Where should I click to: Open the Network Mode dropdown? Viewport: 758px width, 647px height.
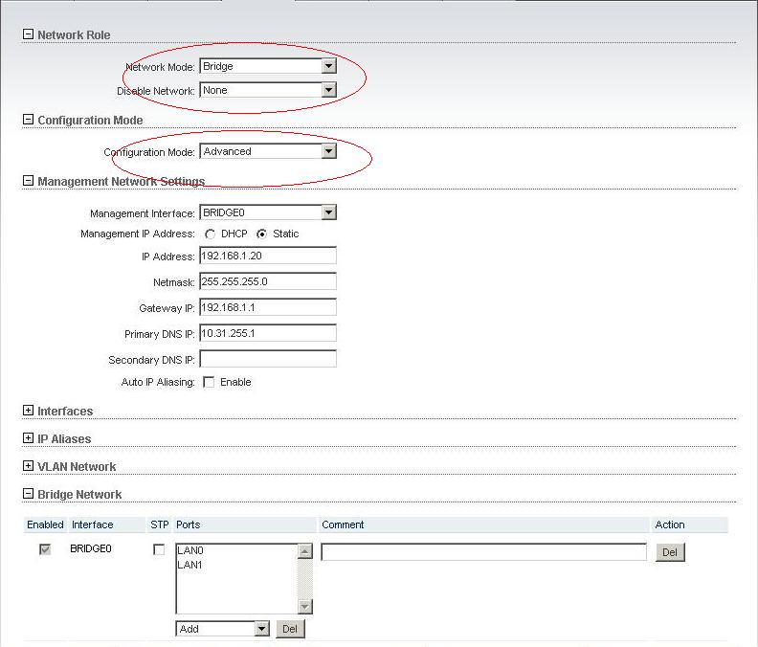pos(328,67)
